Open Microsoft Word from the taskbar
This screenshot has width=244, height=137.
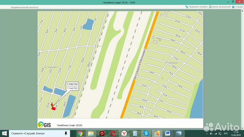168,134
